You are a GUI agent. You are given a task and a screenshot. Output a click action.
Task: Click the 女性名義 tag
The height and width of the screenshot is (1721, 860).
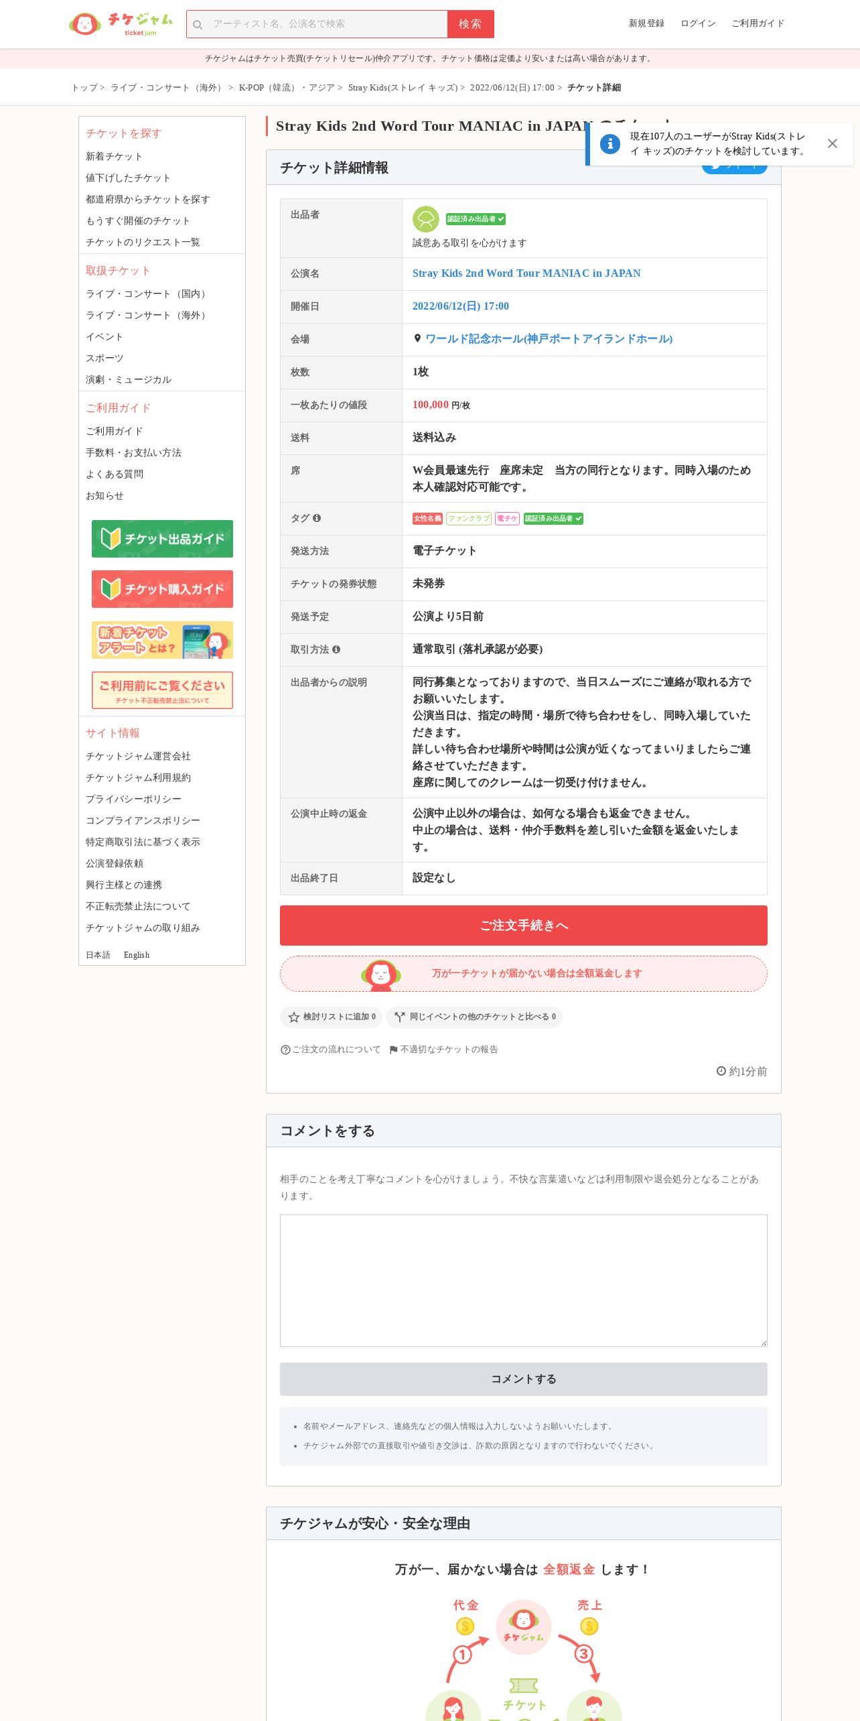click(x=427, y=519)
